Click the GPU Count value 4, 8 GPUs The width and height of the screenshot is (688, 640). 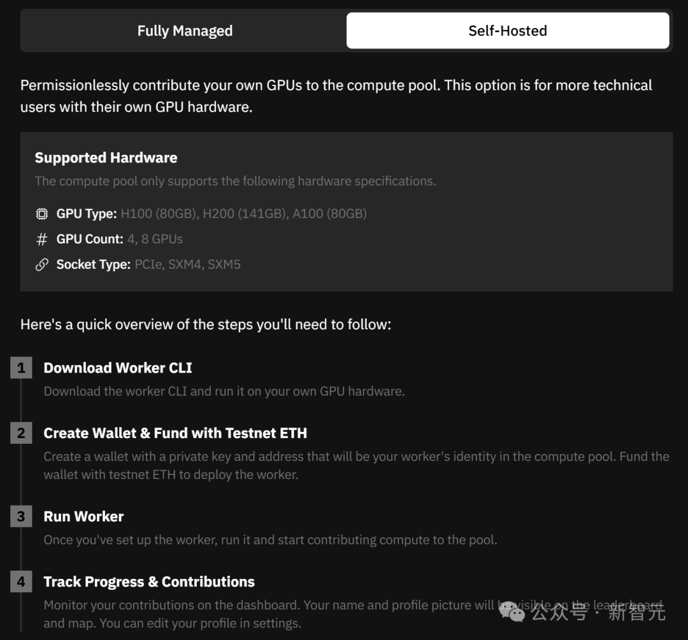[155, 239]
